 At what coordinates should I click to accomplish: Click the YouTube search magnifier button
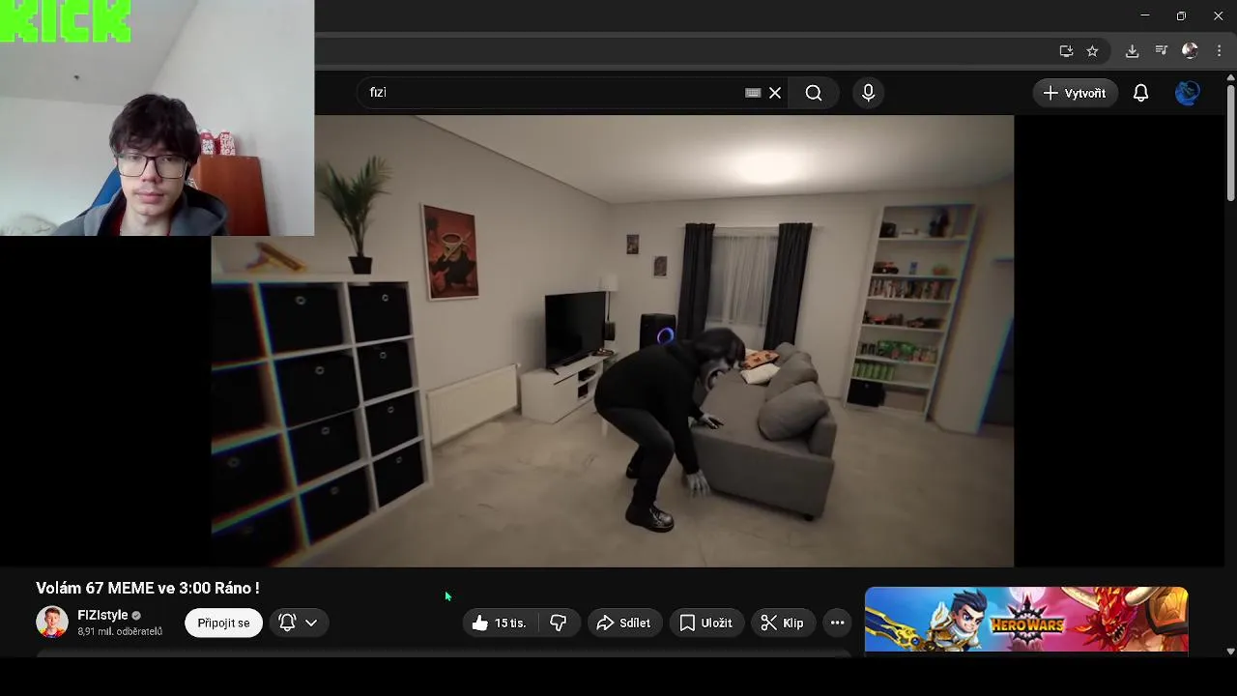coord(814,93)
